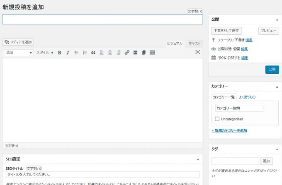Switch to the テキスト editor tab
Screen dimensions: 282x185
point(194,43)
